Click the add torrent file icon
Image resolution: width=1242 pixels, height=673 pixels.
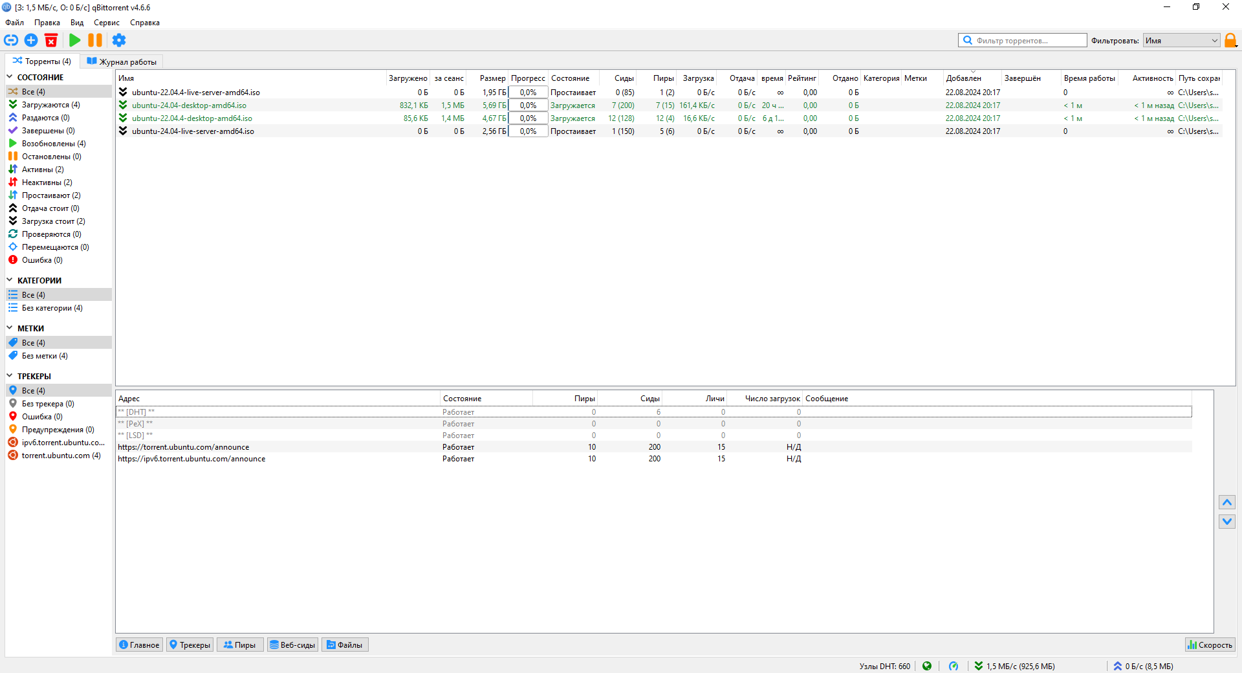pos(31,40)
